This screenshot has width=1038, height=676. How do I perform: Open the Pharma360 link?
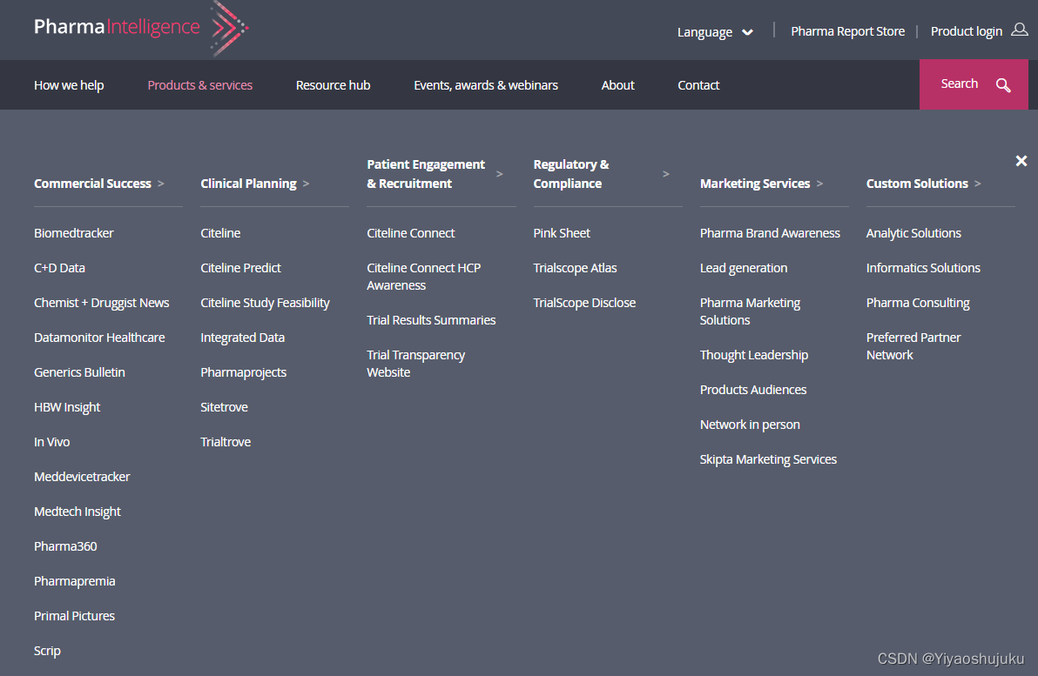(65, 546)
